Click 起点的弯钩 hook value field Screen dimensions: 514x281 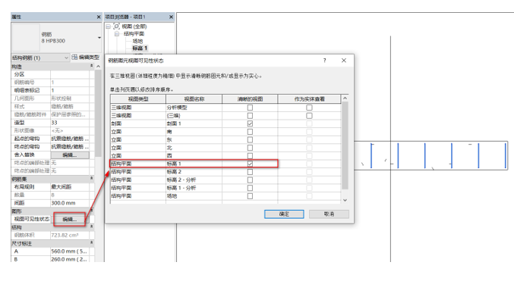coord(70,139)
